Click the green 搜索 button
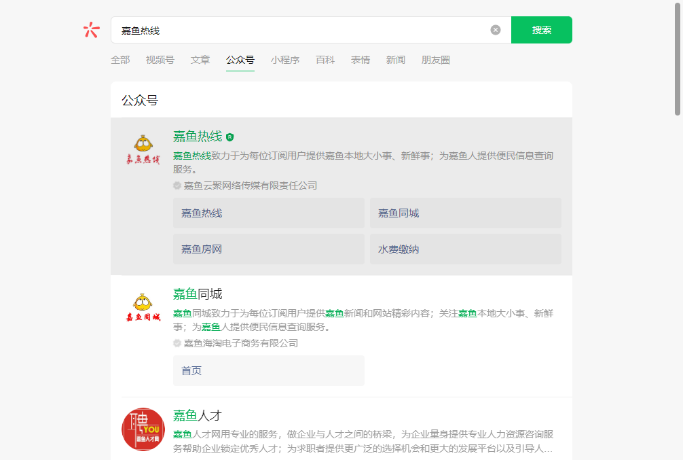Image resolution: width=683 pixels, height=460 pixels. (x=541, y=30)
